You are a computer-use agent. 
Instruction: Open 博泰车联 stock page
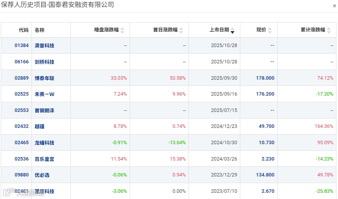[44, 78]
